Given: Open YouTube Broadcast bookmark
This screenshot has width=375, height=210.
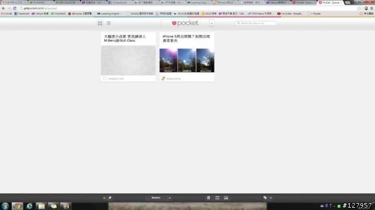Looking at the screenshot, I should [x=290, y=13].
